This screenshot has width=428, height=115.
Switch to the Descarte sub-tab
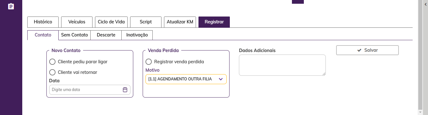[x=106, y=35]
